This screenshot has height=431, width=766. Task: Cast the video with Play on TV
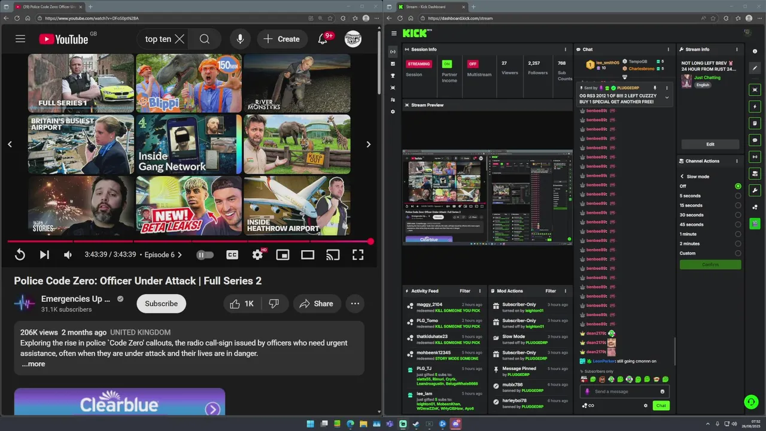pos(333,254)
